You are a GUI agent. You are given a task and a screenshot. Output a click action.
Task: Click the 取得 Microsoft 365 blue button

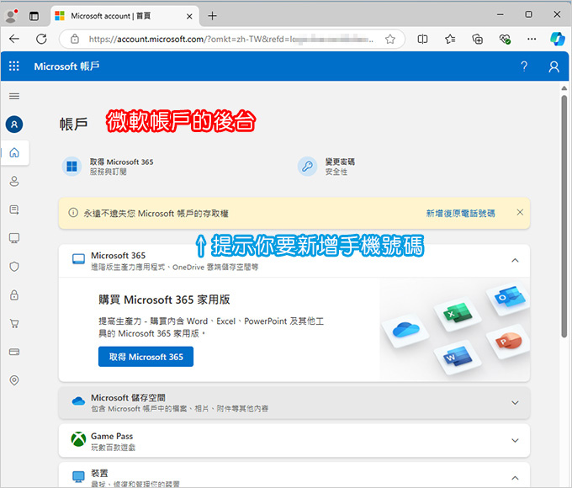(146, 357)
